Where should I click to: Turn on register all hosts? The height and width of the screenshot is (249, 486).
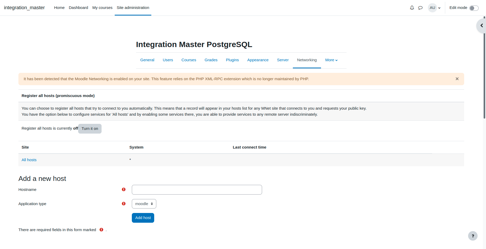point(90,129)
